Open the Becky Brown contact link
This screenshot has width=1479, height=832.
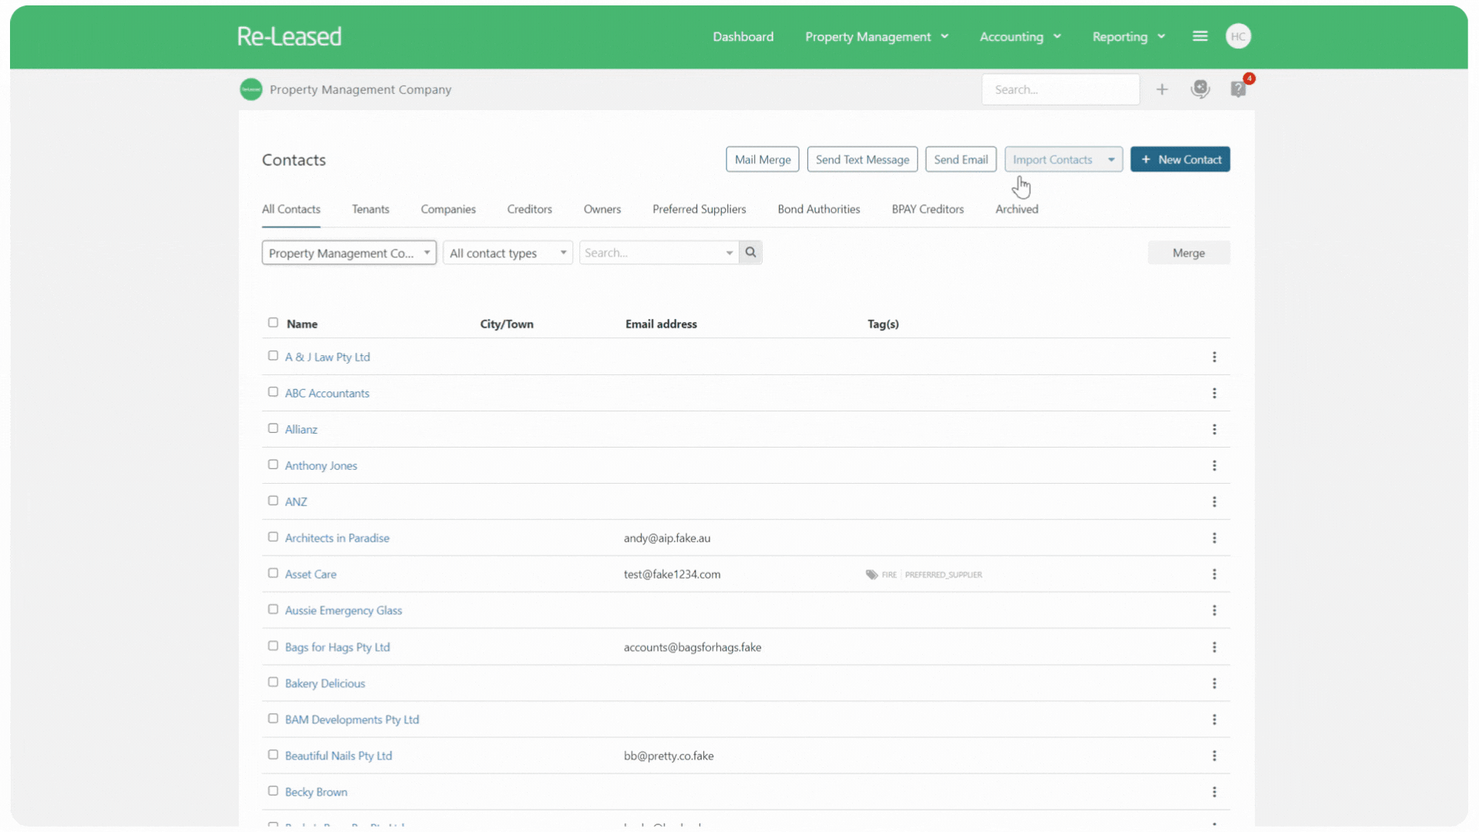(x=316, y=792)
